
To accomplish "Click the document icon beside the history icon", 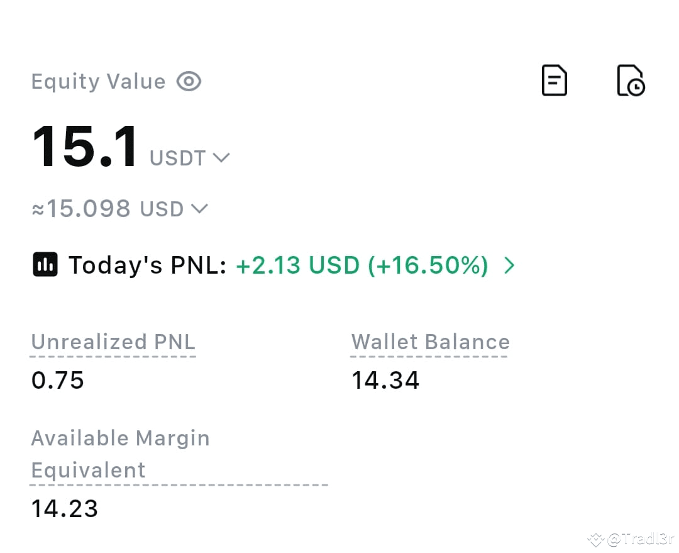I will (554, 81).
